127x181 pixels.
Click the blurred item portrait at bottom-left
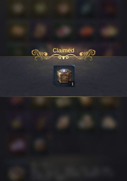click(17, 172)
